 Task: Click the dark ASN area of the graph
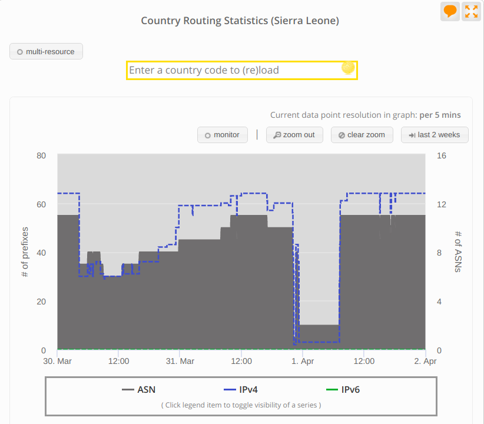pos(177,294)
